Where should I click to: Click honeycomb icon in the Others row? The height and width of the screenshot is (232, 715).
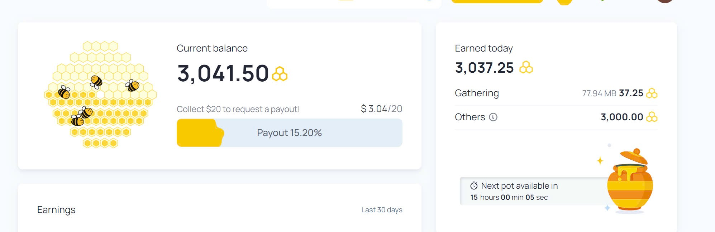point(652,117)
